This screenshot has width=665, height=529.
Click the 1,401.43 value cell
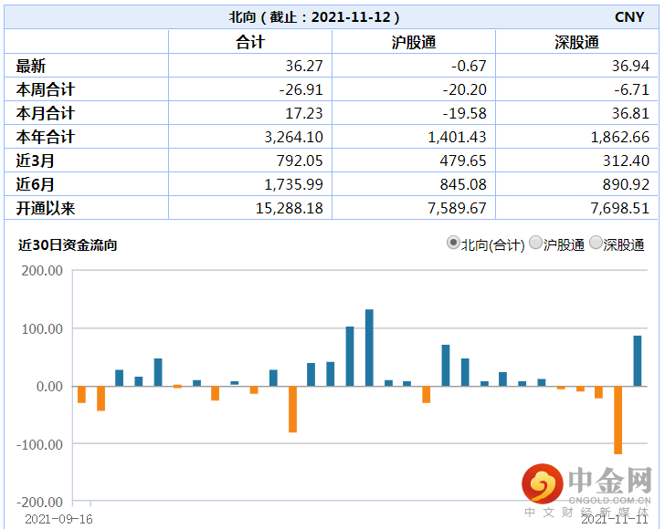click(x=457, y=137)
